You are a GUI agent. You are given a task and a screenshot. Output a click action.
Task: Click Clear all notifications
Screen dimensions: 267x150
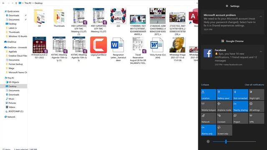tap(254, 85)
